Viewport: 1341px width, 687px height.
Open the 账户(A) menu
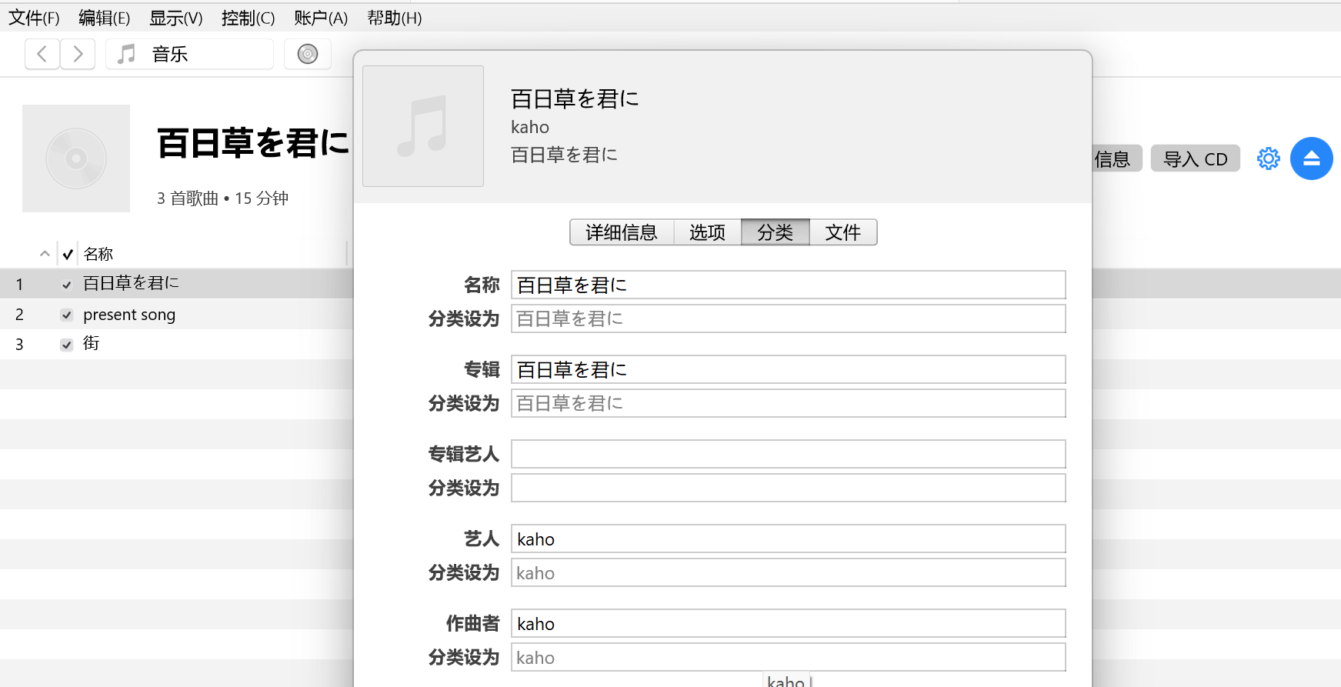pos(321,18)
